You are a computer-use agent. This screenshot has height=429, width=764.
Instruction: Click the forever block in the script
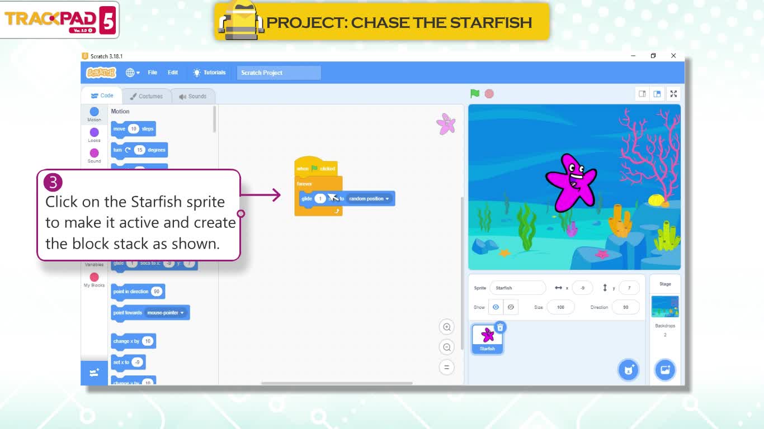tap(305, 184)
